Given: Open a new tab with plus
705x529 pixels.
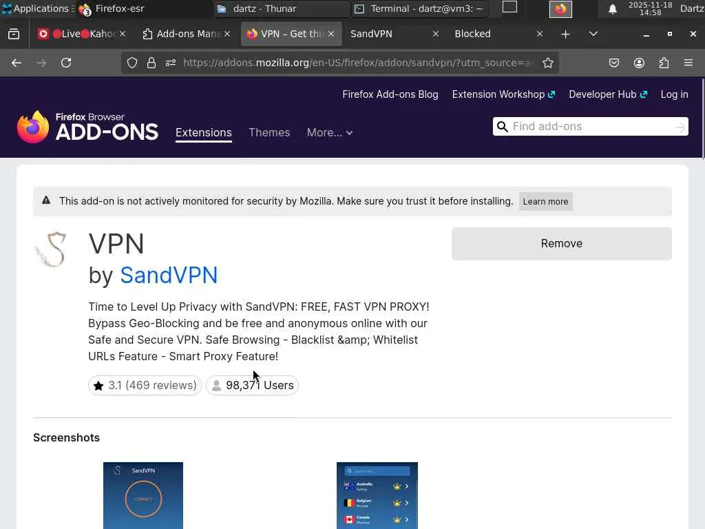Looking at the screenshot, I should tap(566, 34).
